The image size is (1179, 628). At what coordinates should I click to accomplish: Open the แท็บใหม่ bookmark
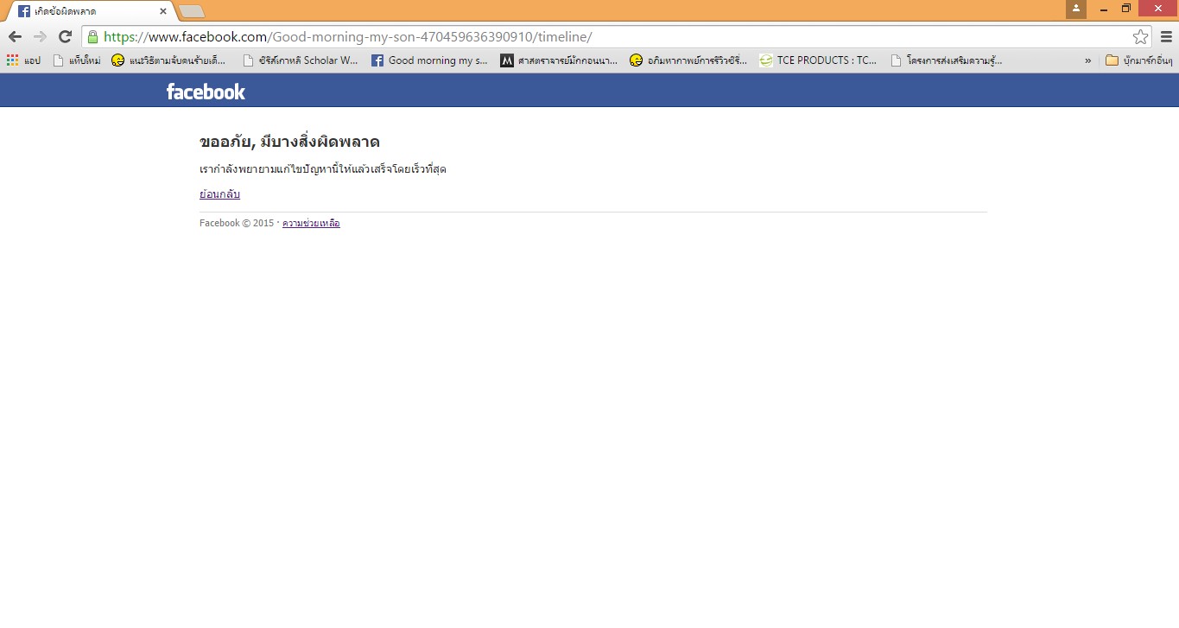pyautogui.click(x=77, y=60)
